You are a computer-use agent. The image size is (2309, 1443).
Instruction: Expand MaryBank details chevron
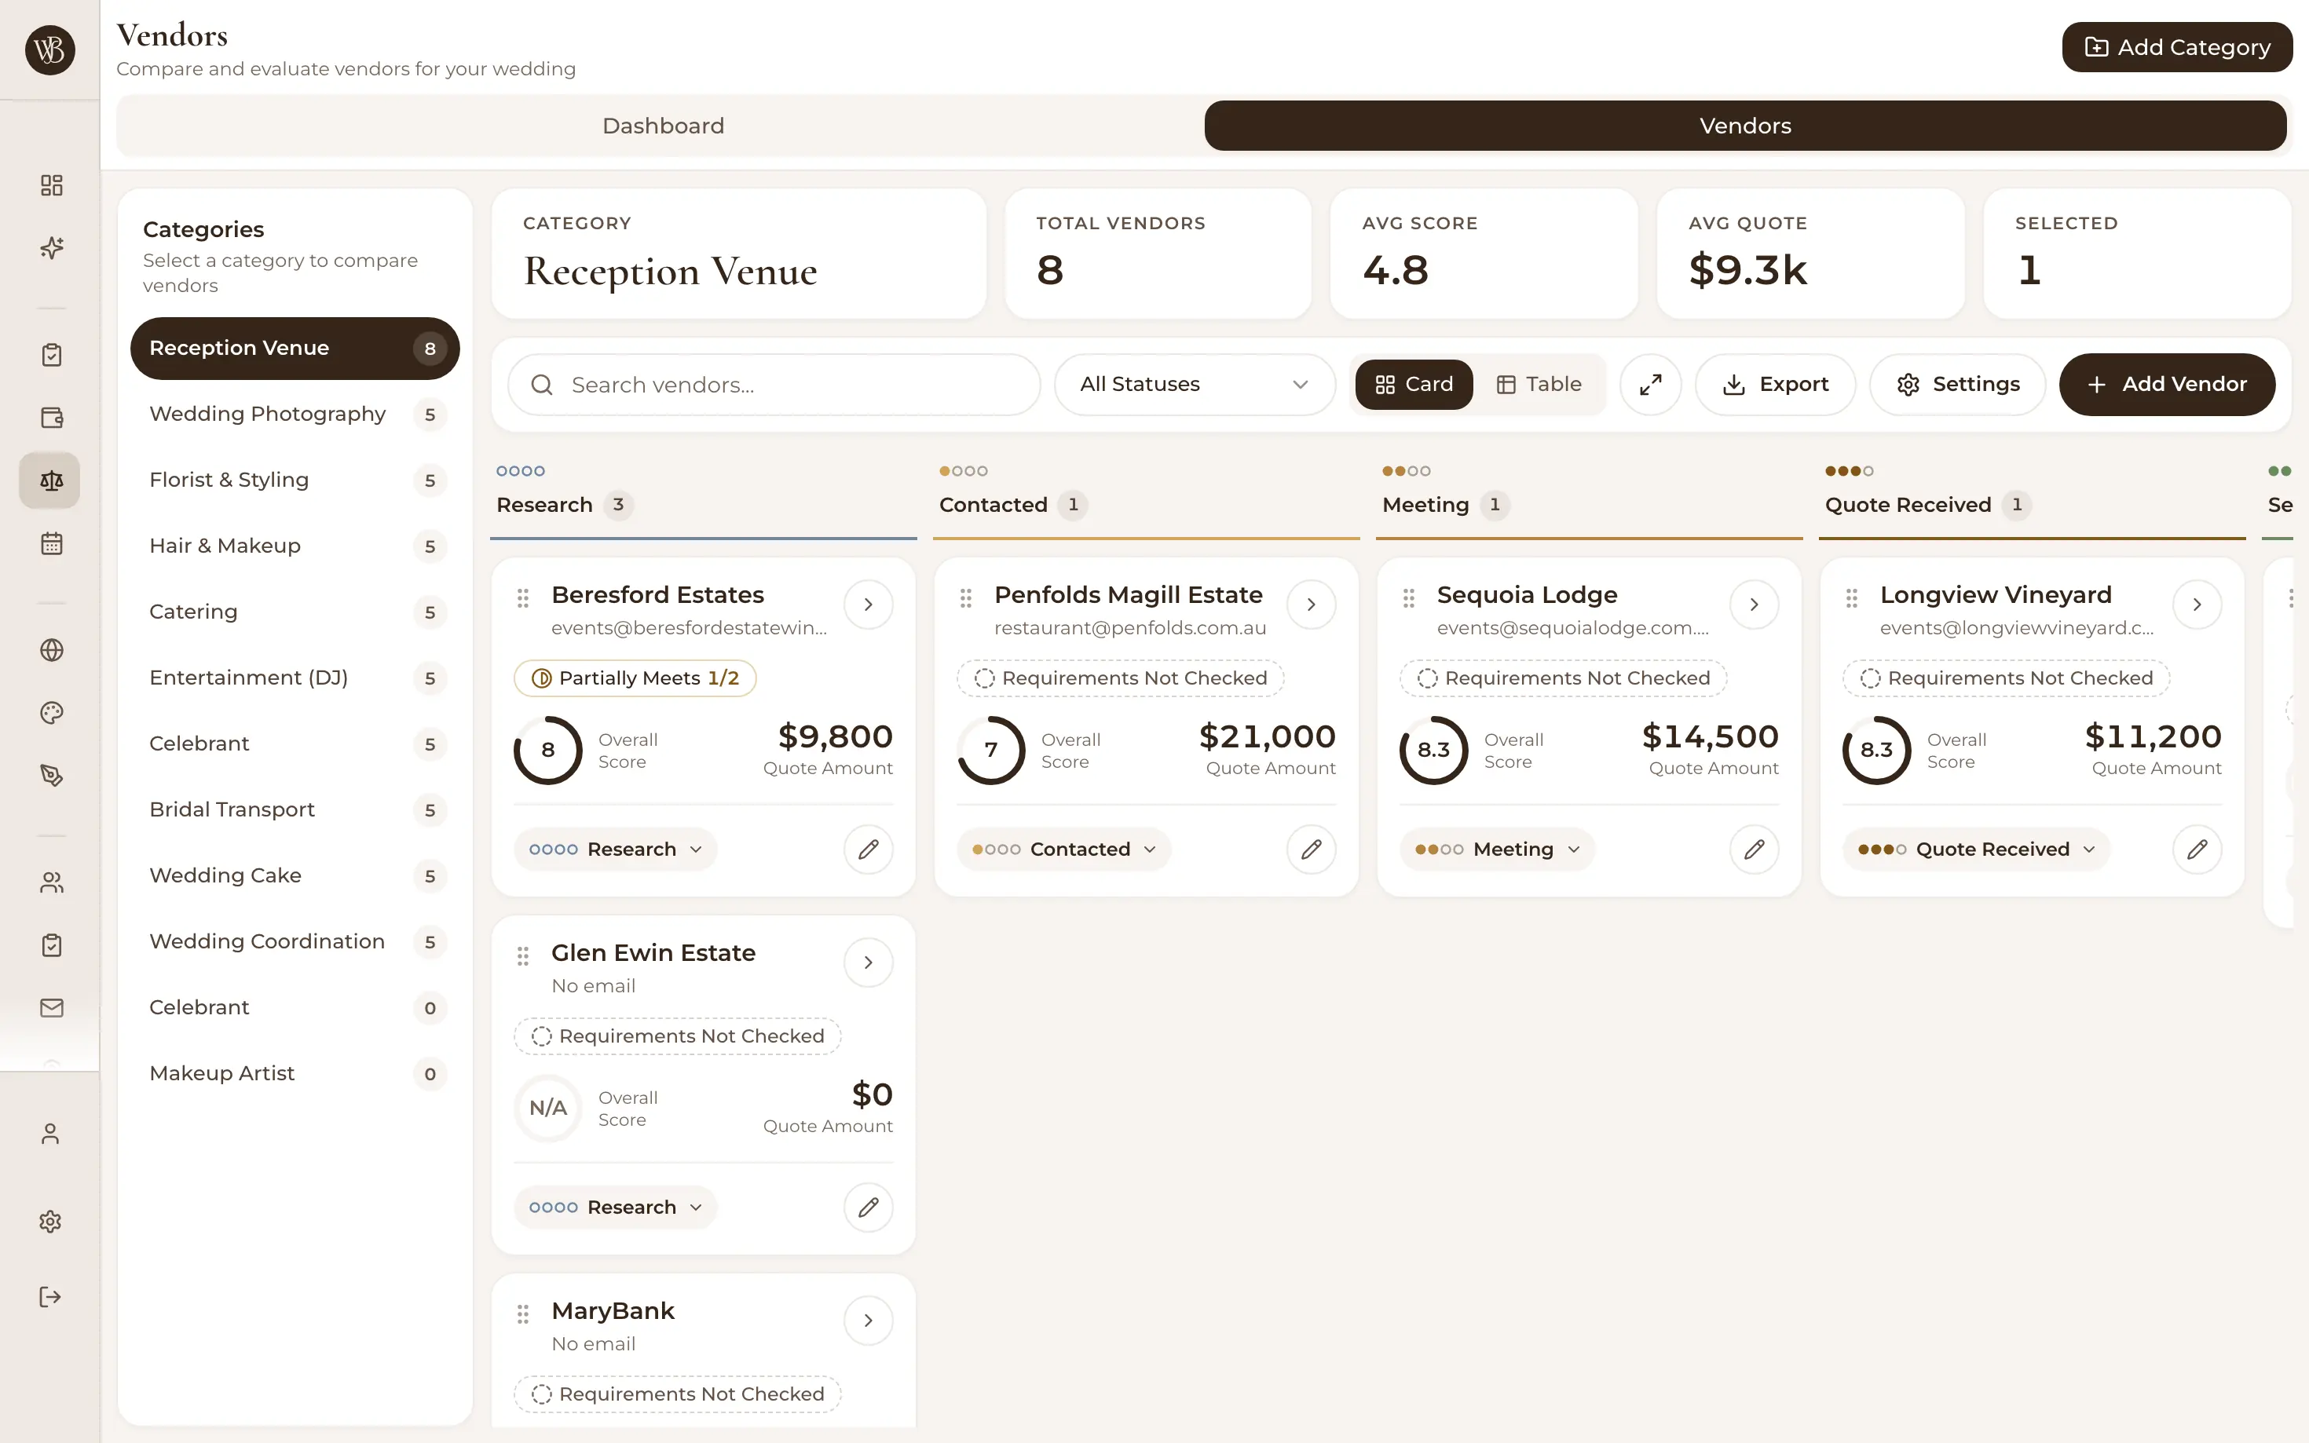coord(868,1321)
